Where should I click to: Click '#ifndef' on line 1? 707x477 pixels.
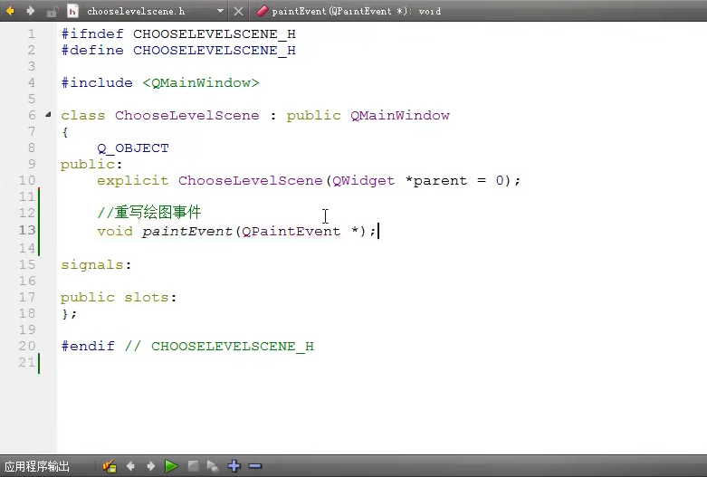pos(92,33)
